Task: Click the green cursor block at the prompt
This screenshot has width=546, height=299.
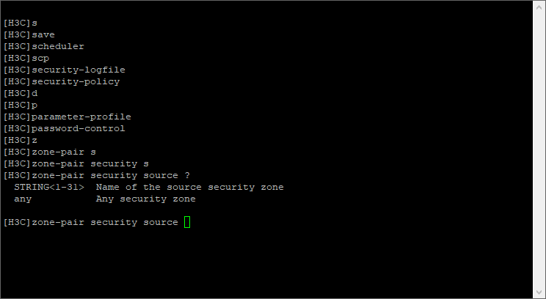Action: point(187,222)
